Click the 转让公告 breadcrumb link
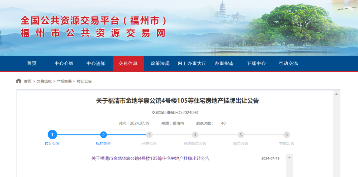Viewport: 358px width, 177px height. click(84, 81)
